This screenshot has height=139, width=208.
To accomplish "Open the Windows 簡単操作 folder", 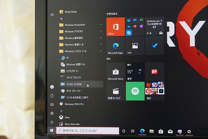I will (x=81, y=38).
